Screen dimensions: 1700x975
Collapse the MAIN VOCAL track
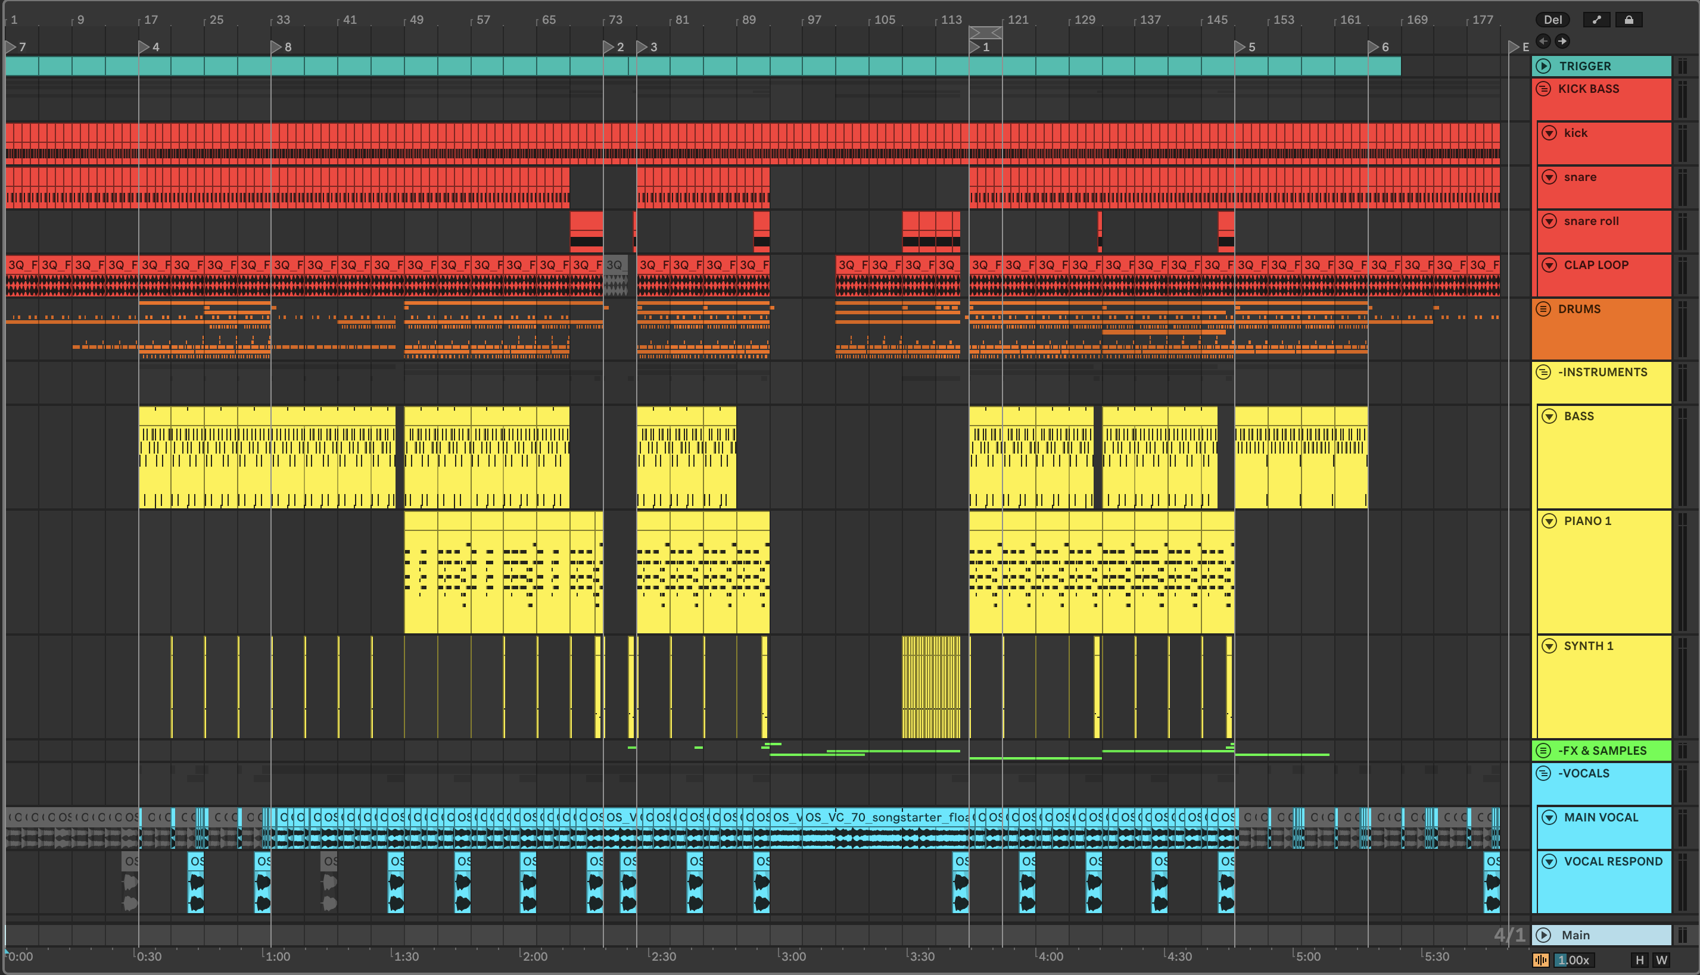click(1549, 817)
